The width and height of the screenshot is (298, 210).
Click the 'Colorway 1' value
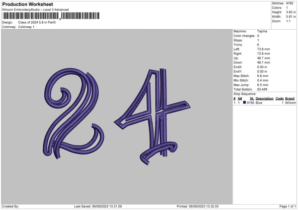[26, 27]
